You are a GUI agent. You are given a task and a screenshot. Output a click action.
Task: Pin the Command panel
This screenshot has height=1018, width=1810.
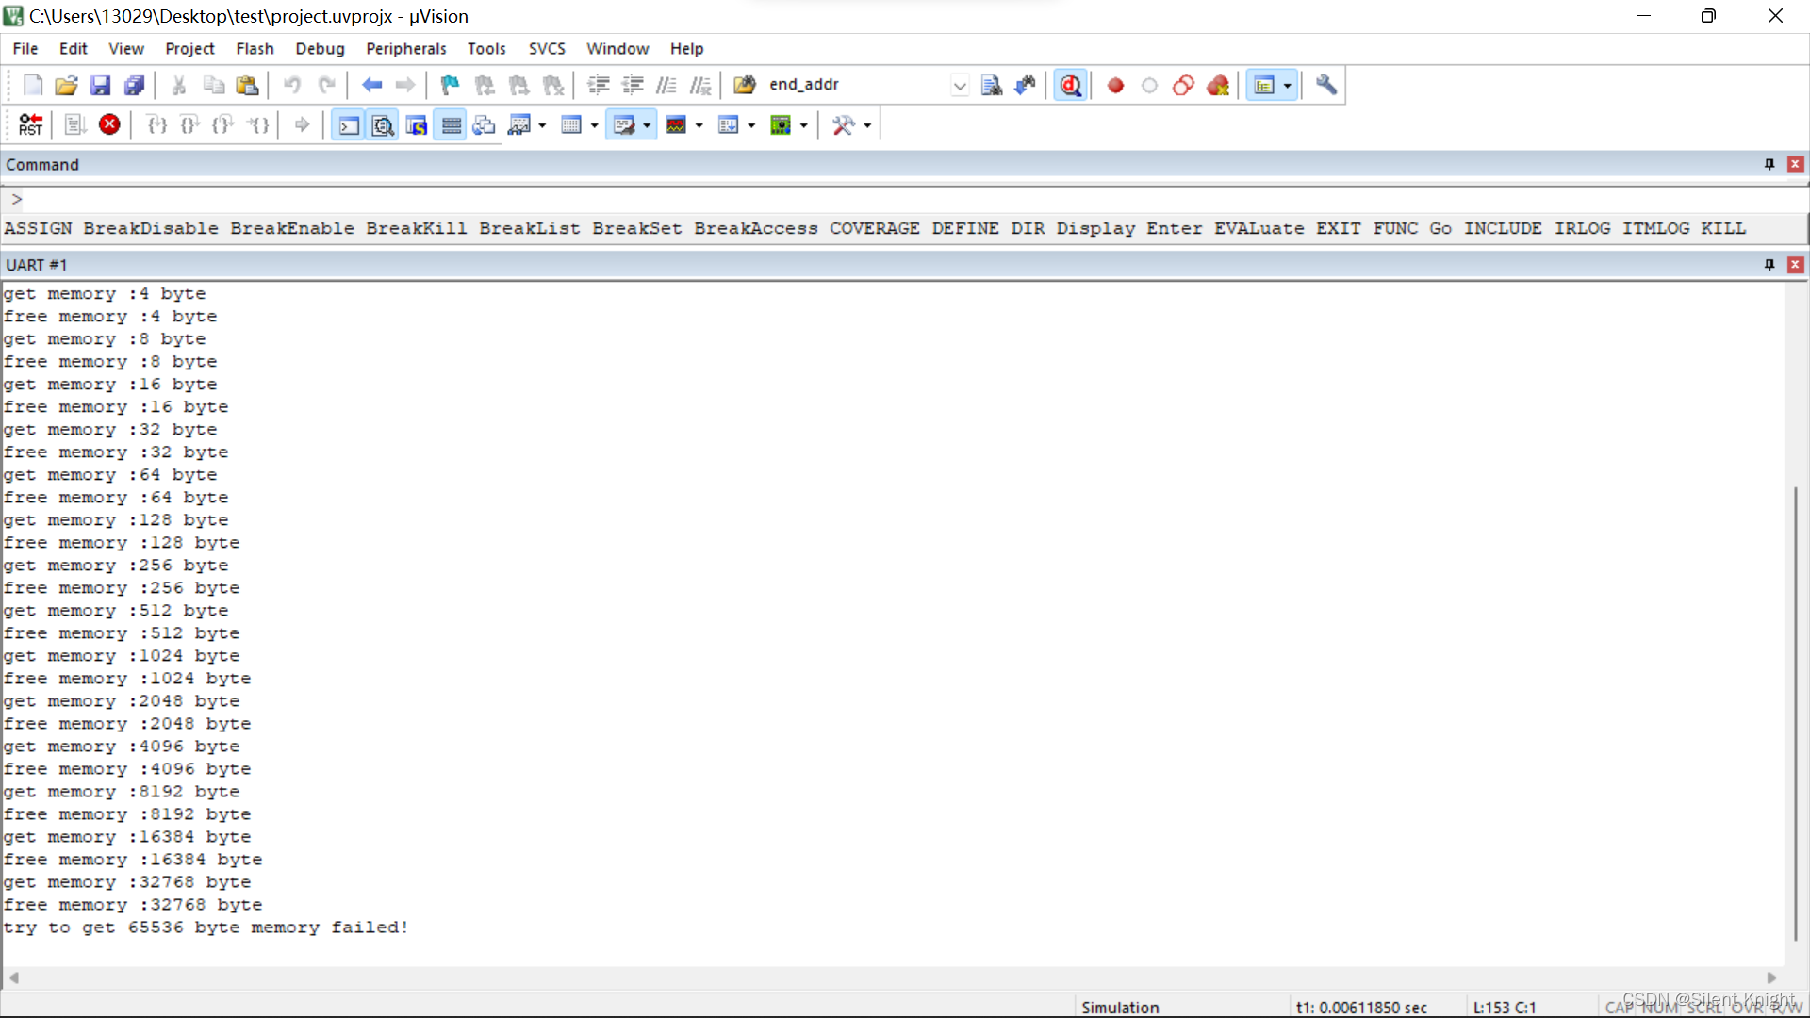point(1769,164)
